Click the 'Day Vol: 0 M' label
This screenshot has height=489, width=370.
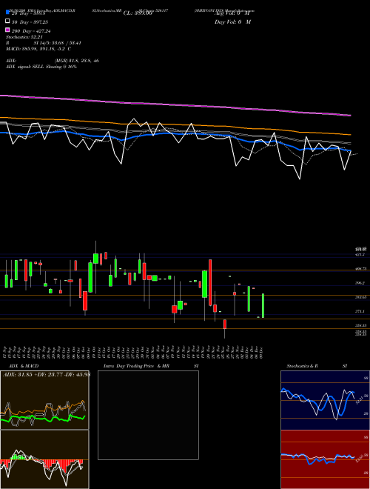coord(232,22)
